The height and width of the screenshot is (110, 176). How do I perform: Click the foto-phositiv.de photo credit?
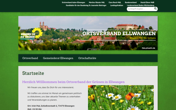[x=148, y=48]
